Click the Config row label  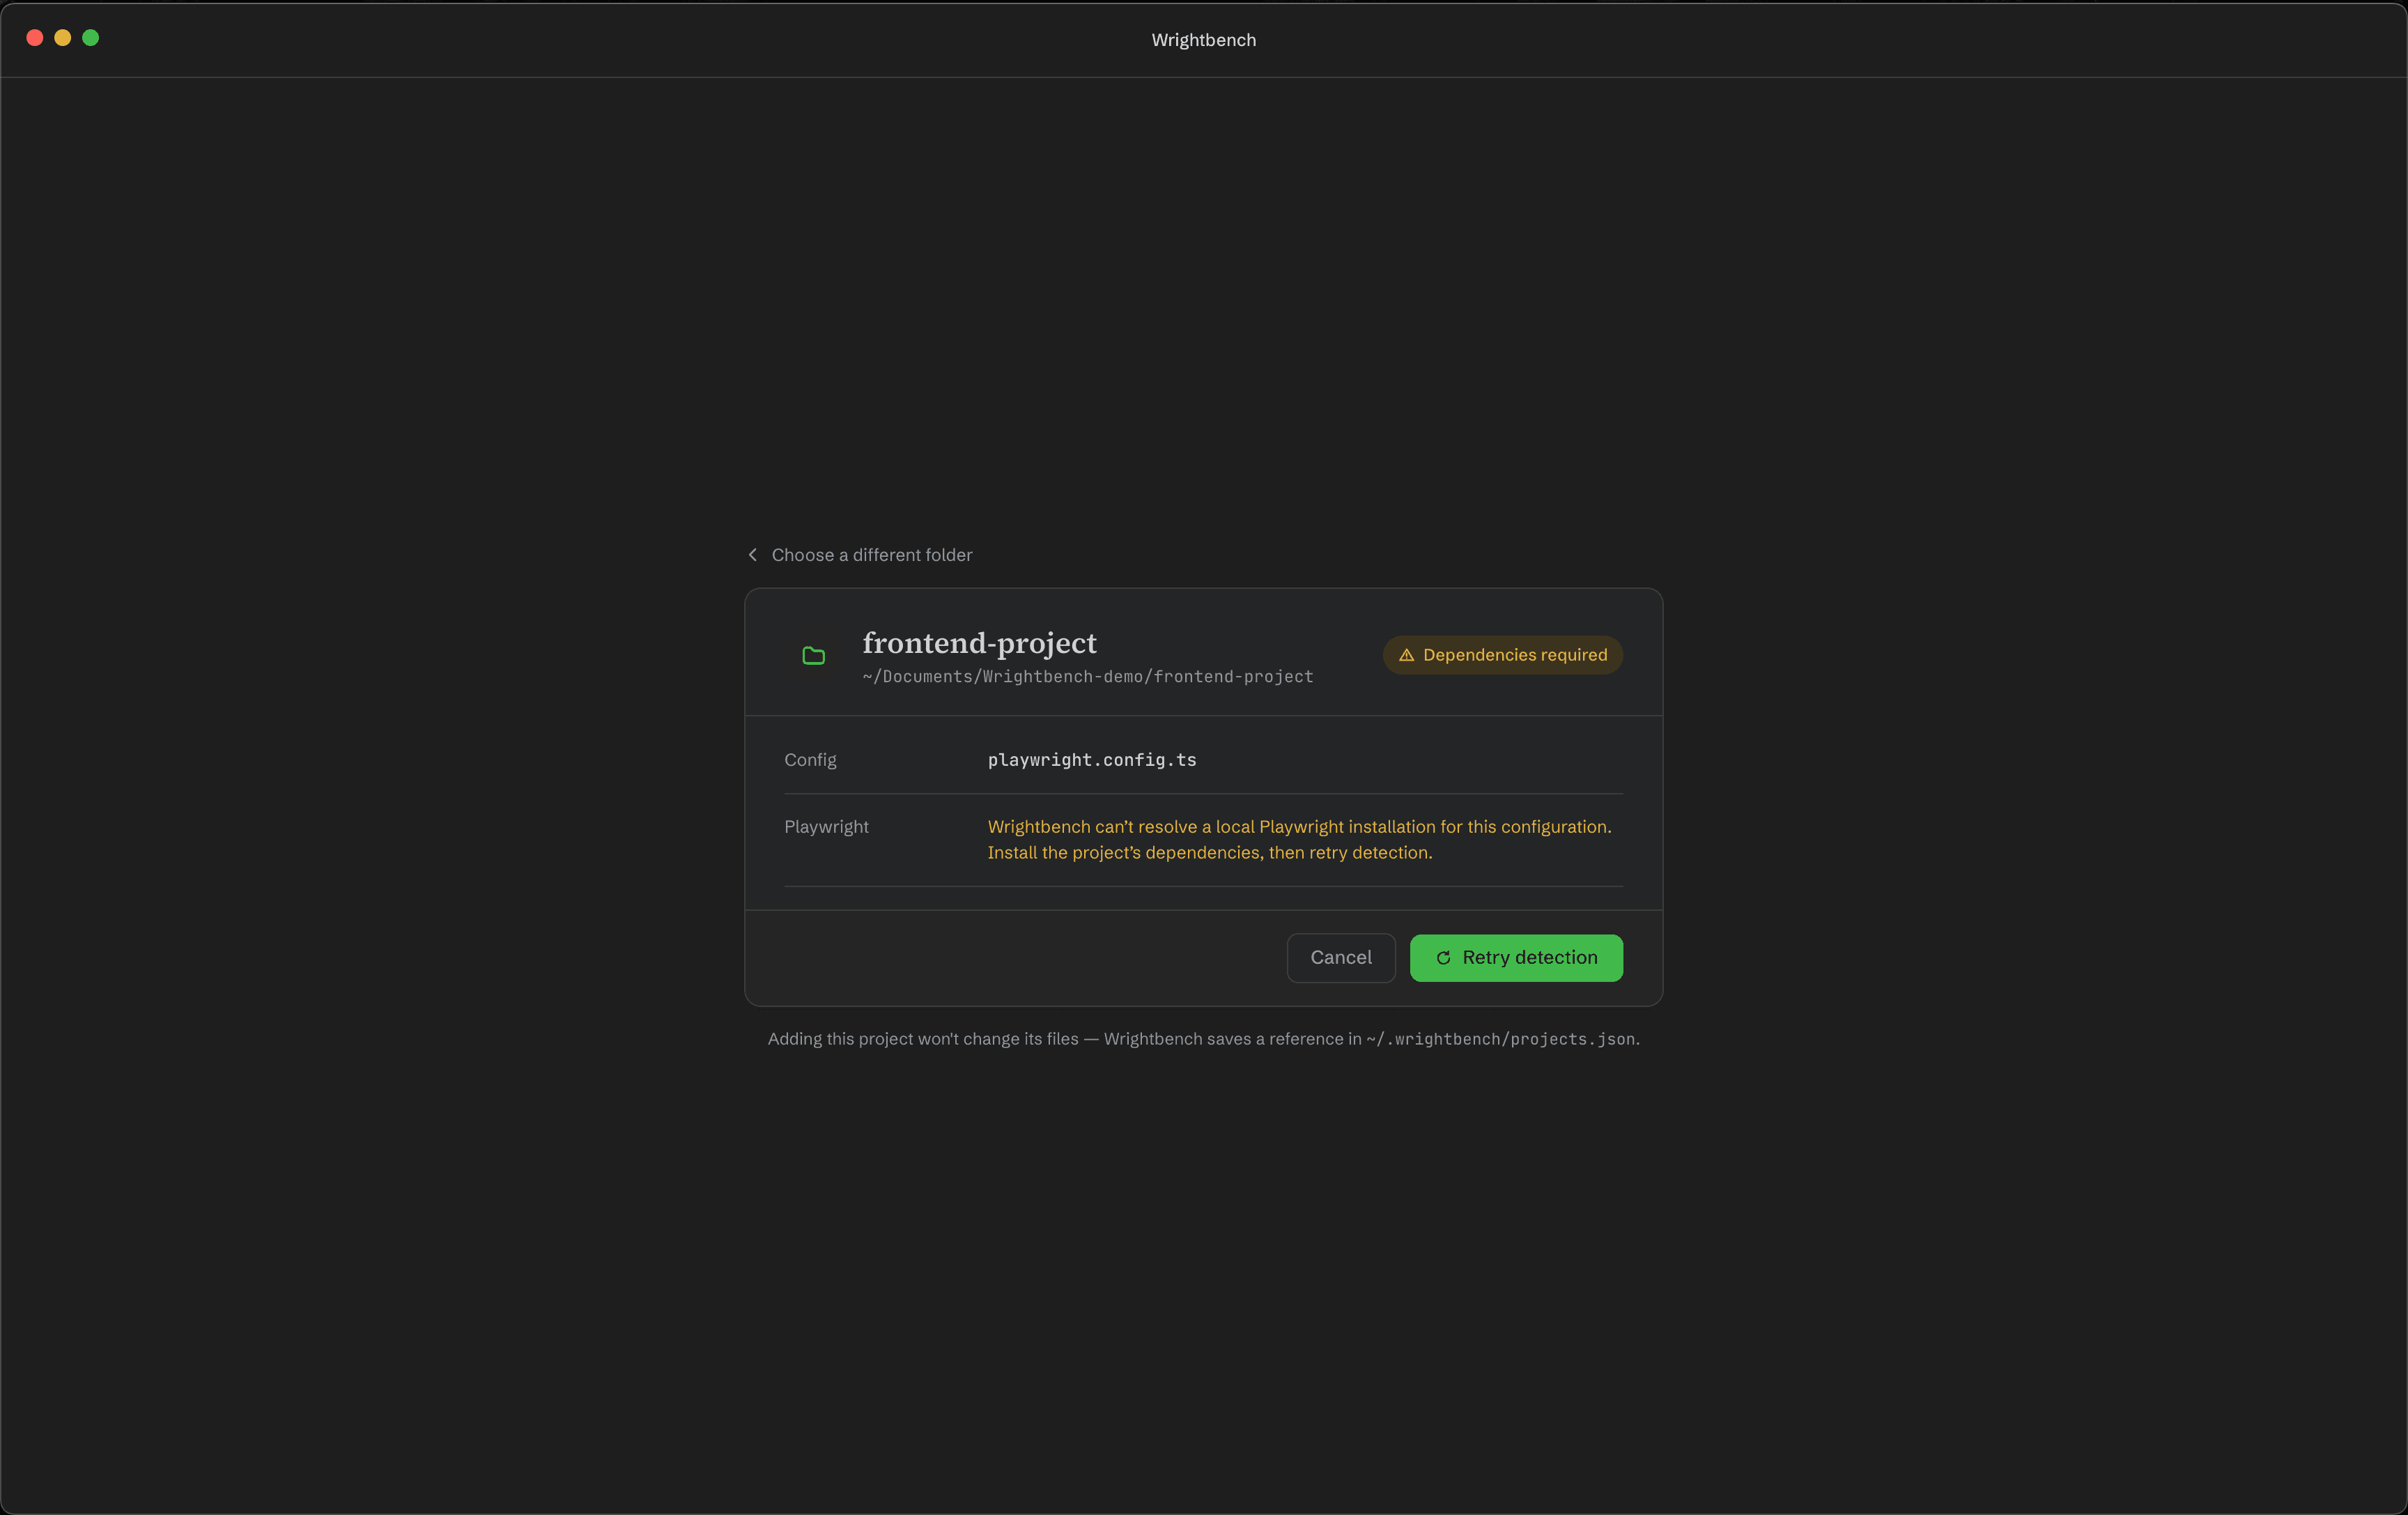pyautogui.click(x=810, y=760)
